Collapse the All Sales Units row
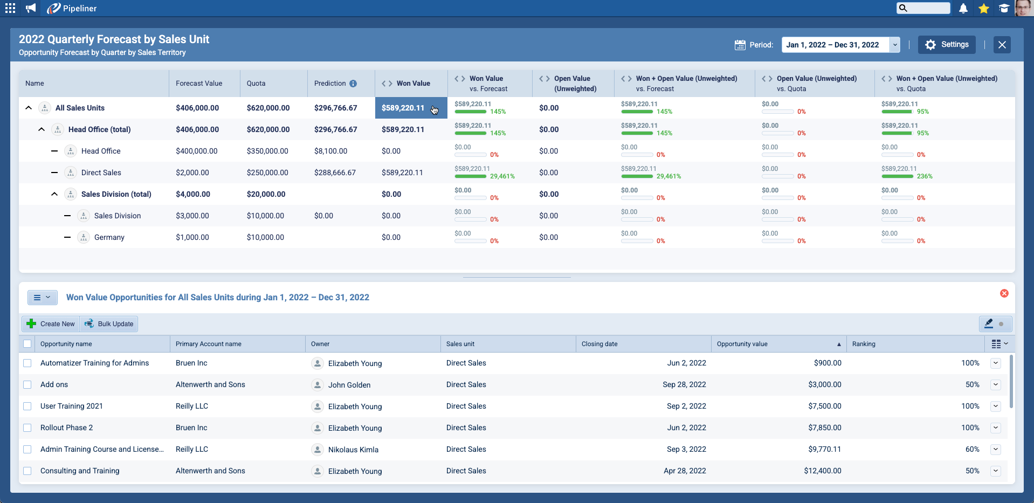Screen dimensions: 1034x503 [29, 108]
